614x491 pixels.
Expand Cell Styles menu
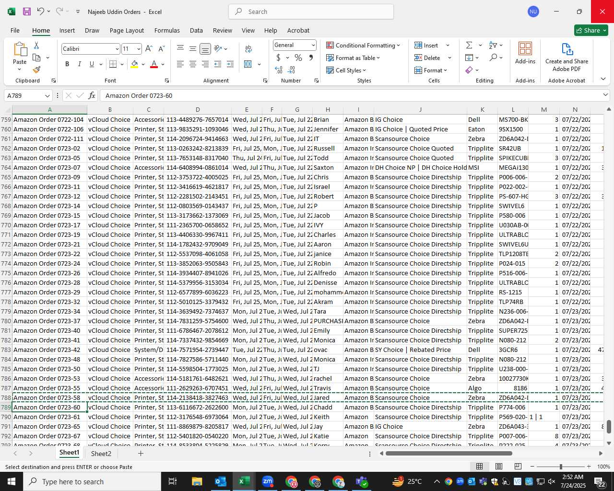click(x=346, y=70)
